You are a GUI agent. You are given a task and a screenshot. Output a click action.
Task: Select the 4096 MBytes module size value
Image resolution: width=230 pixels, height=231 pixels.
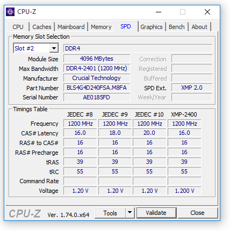(97, 59)
